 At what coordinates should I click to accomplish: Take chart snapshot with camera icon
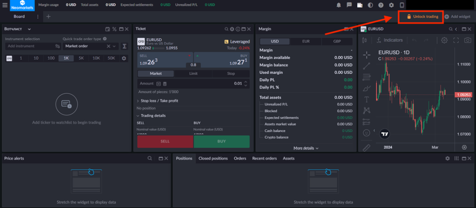(x=466, y=40)
